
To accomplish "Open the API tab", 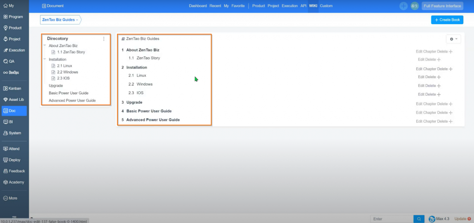I will tap(303, 6).
